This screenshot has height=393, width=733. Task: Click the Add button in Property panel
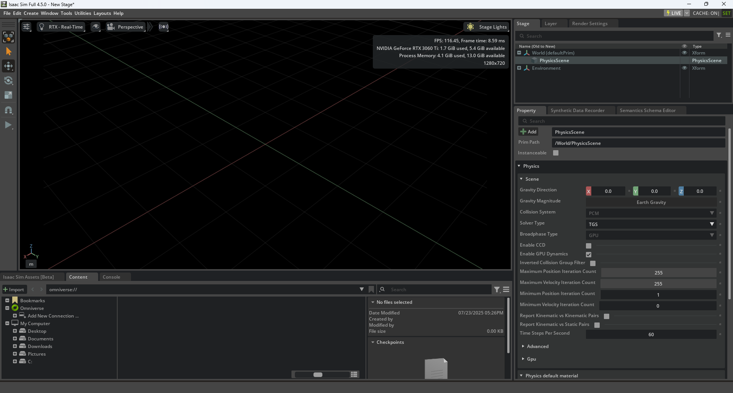click(529, 132)
